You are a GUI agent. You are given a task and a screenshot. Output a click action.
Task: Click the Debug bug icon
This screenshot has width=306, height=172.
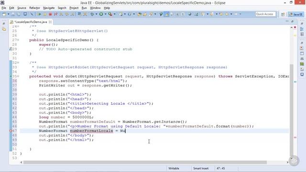coord(92,14)
